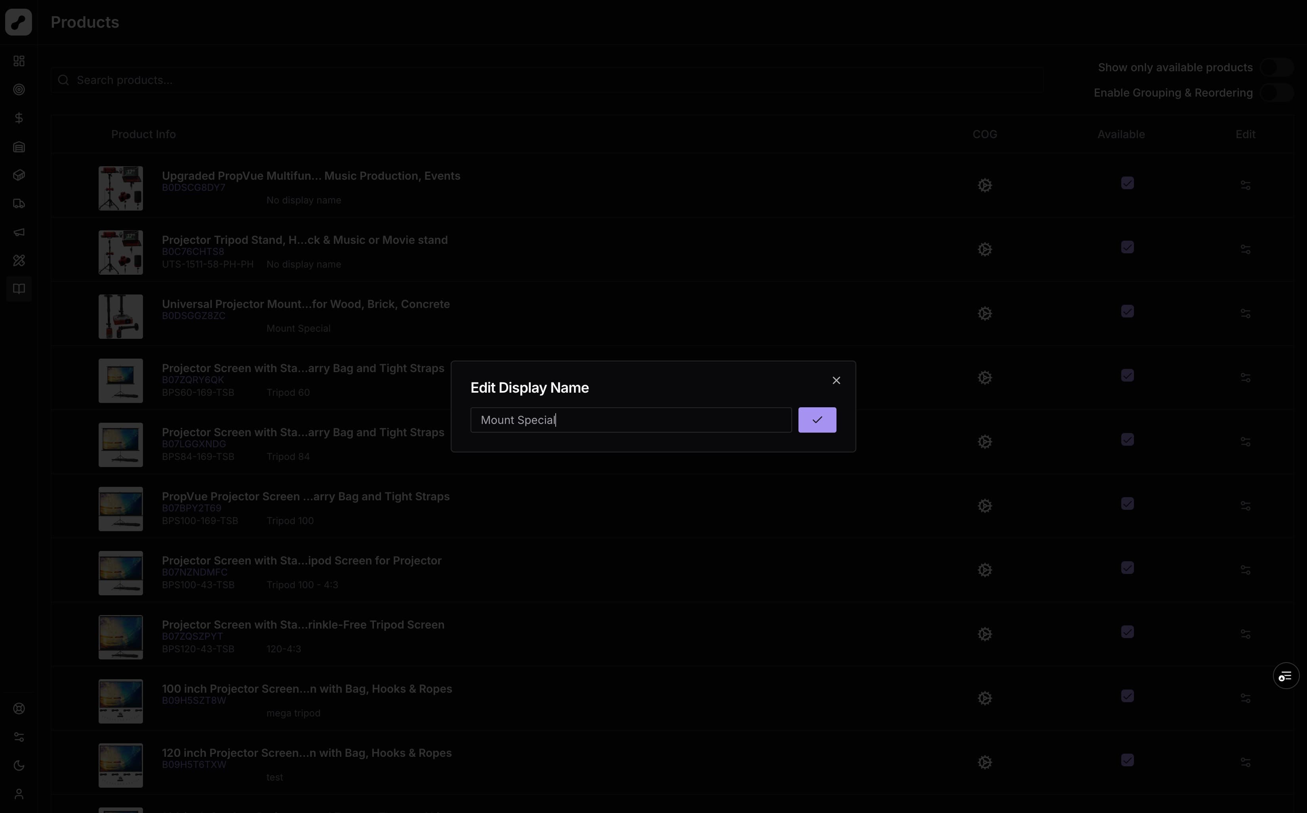This screenshot has width=1307, height=813.
Task: Open COG settings for B0C76CHTS8 product
Action: click(x=985, y=249)
